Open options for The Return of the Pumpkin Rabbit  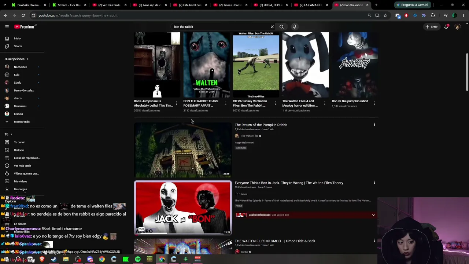click(374, 125)
